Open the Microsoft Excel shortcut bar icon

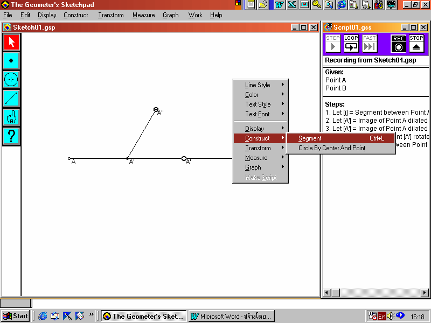pos(292,5)
